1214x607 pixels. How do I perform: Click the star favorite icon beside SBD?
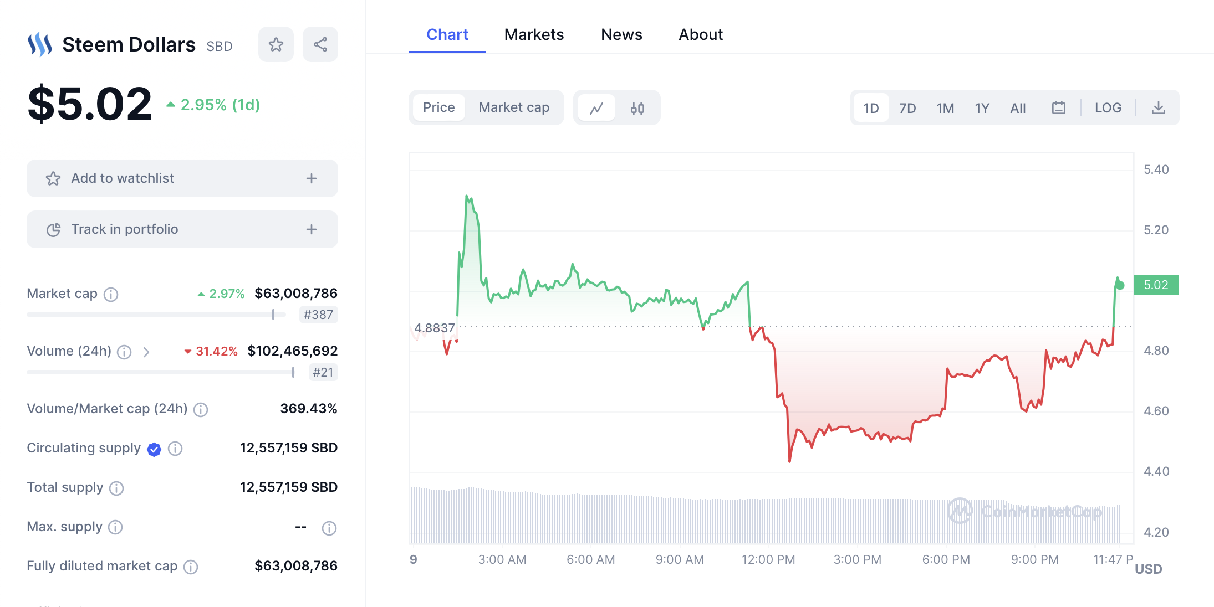(276, 44)
